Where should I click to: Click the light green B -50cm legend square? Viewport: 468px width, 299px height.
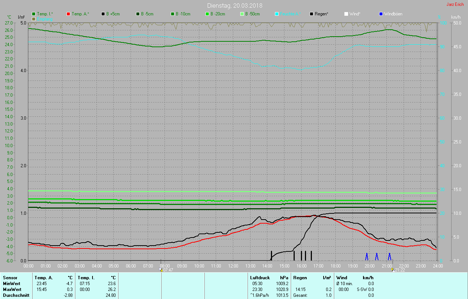[242, 14]
